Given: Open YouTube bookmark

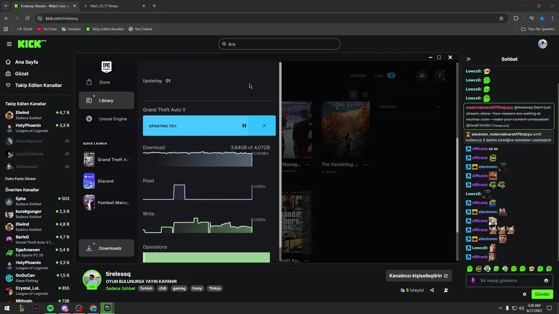Looking at the screenshot, I should tap(47, 29).
